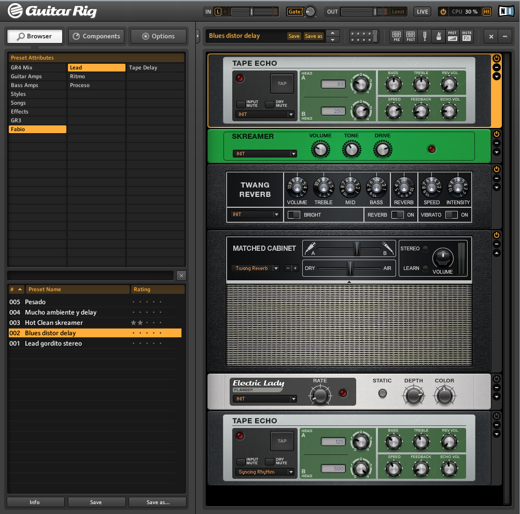Image resolution: width=520 pixels, height=514 pixels.
Task: Click the red light on the Skreamer pedal
Action: point(431,149)
